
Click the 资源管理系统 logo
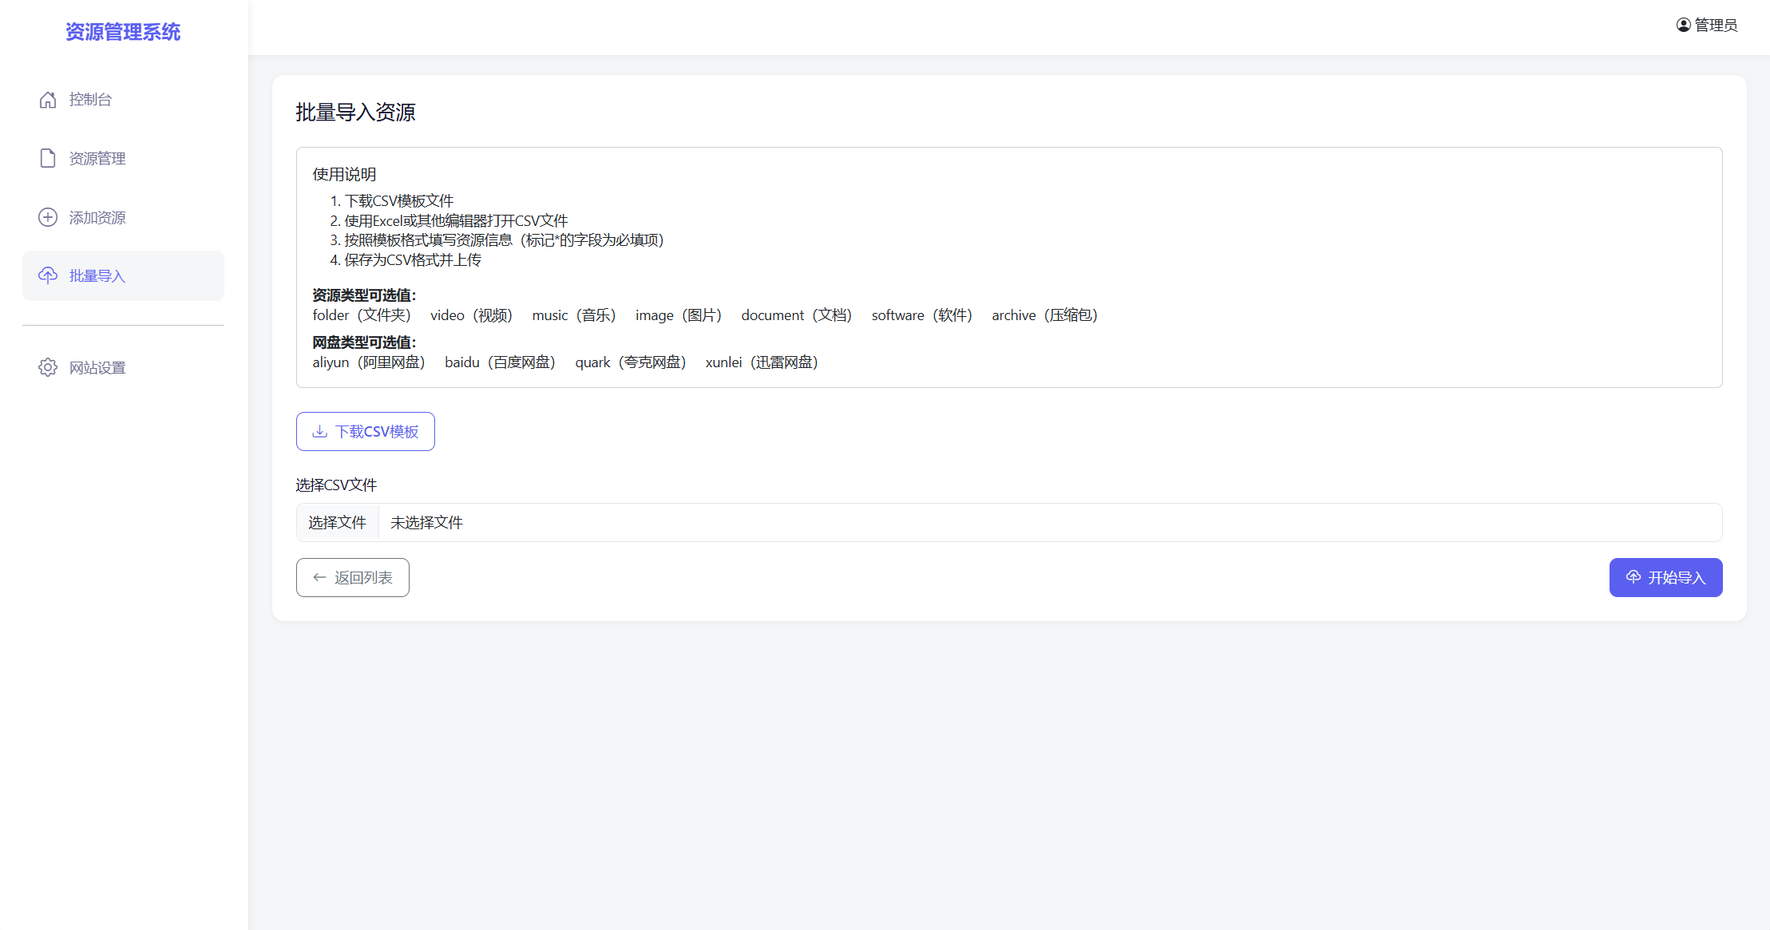(x=123, y=32)
